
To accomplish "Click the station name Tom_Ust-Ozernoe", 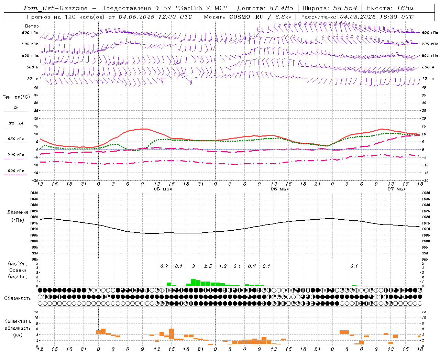I will pos(55,8).
